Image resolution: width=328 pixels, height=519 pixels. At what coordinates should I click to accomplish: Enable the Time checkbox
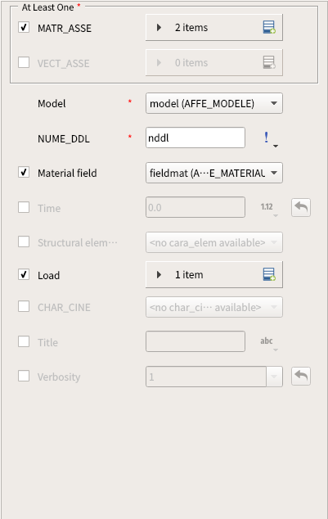(x=24, y=207)
